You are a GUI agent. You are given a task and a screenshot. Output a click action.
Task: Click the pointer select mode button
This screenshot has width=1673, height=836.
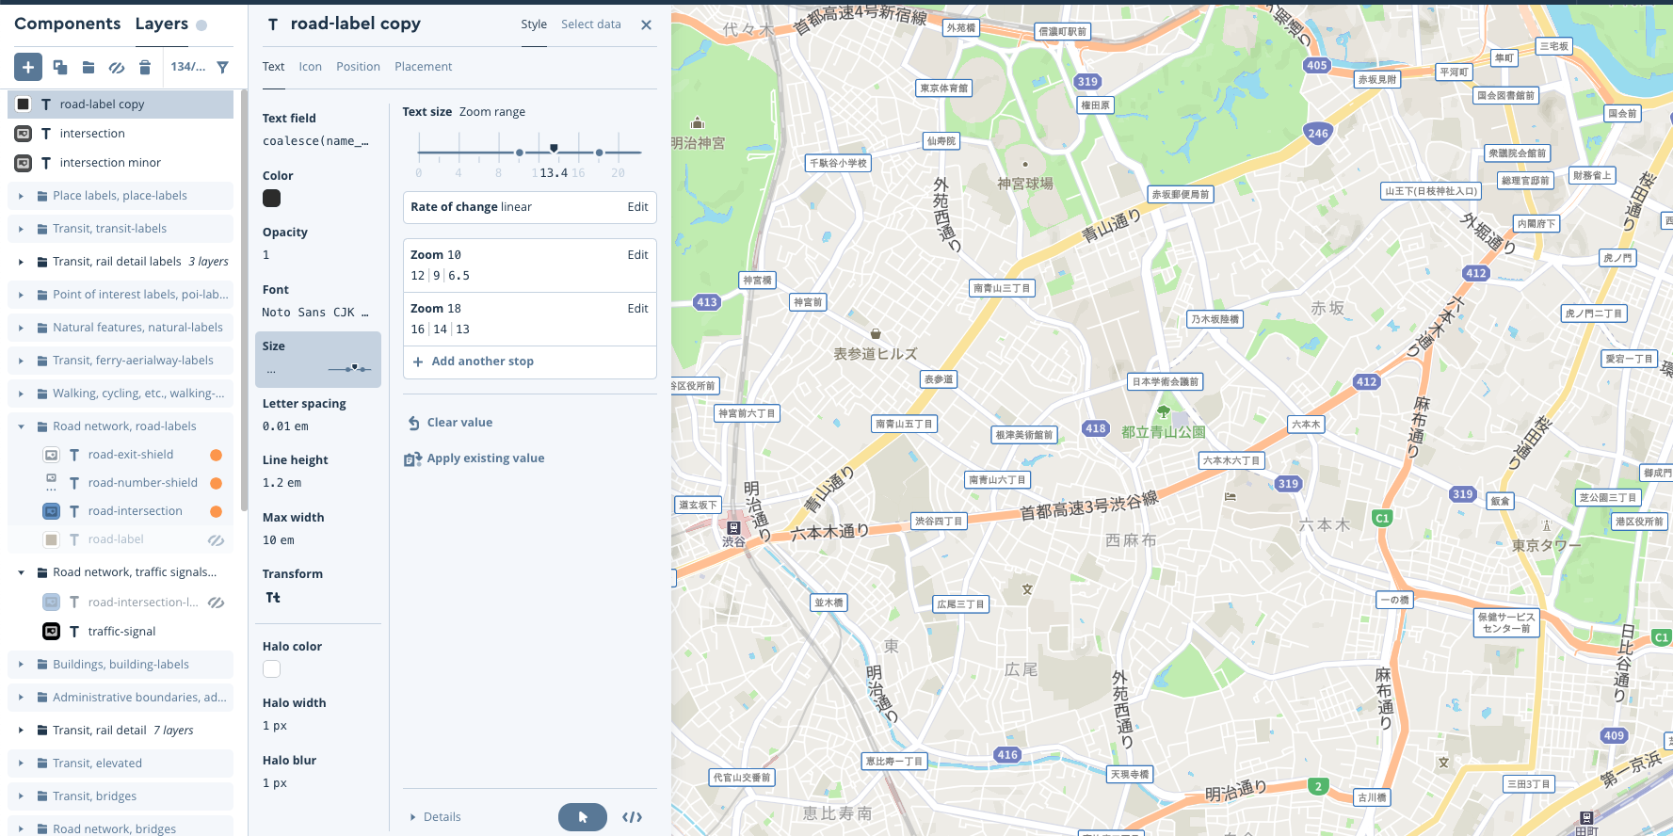[x=583, y=817]
